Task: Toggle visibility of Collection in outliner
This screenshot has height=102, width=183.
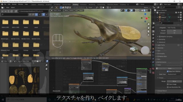Action: (178, 12)
